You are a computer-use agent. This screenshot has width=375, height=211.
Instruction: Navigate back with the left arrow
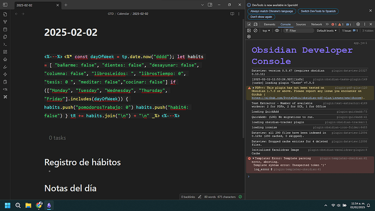[x=16, y=14]
